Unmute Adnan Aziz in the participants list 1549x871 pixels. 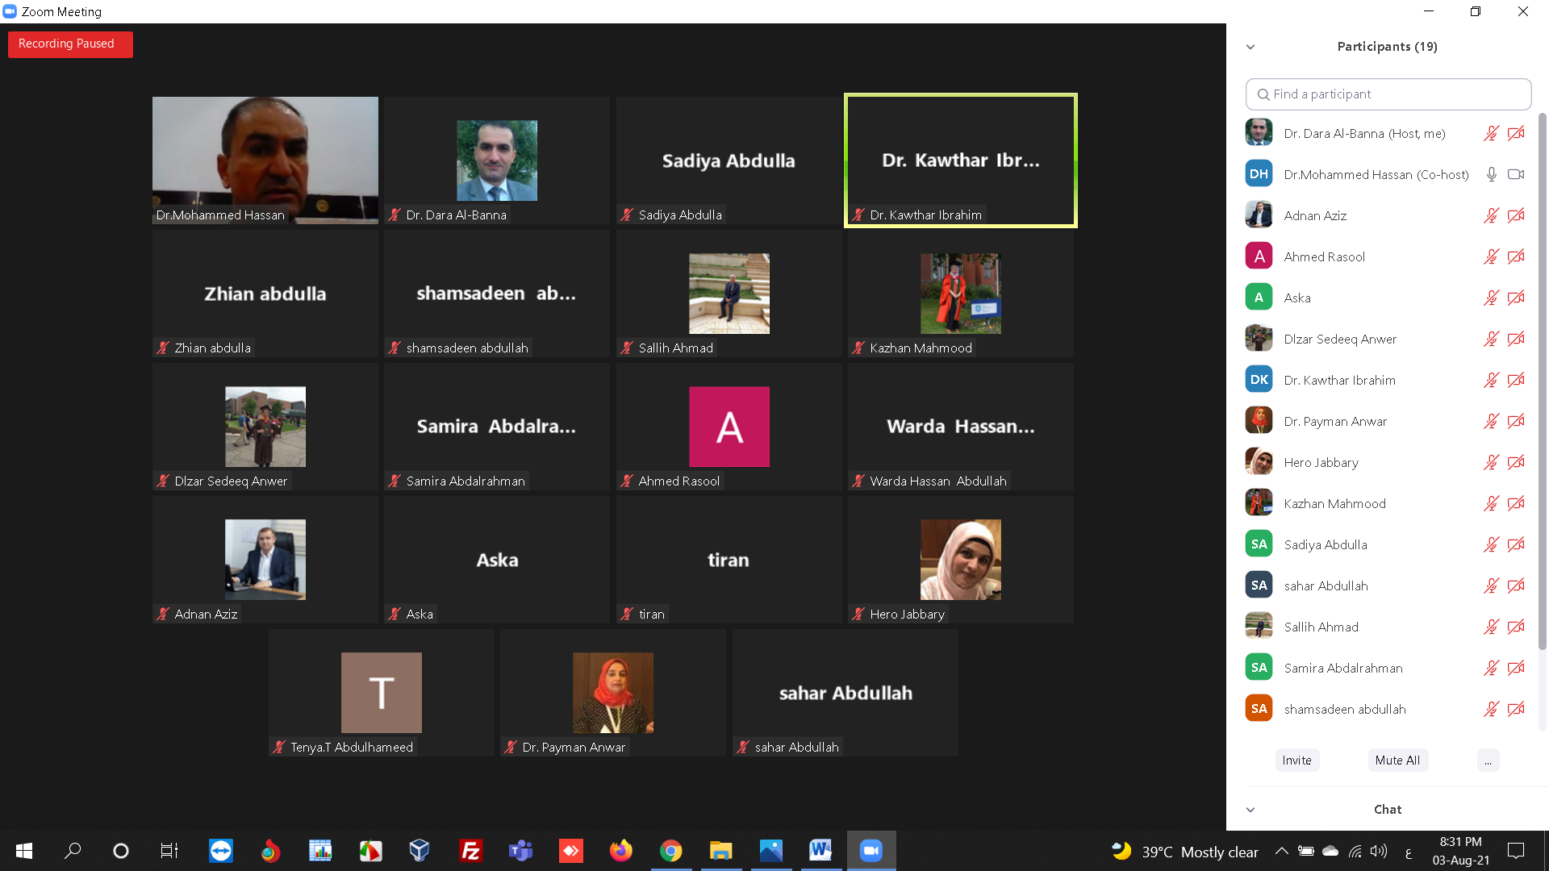click(x=1491, y=215)
